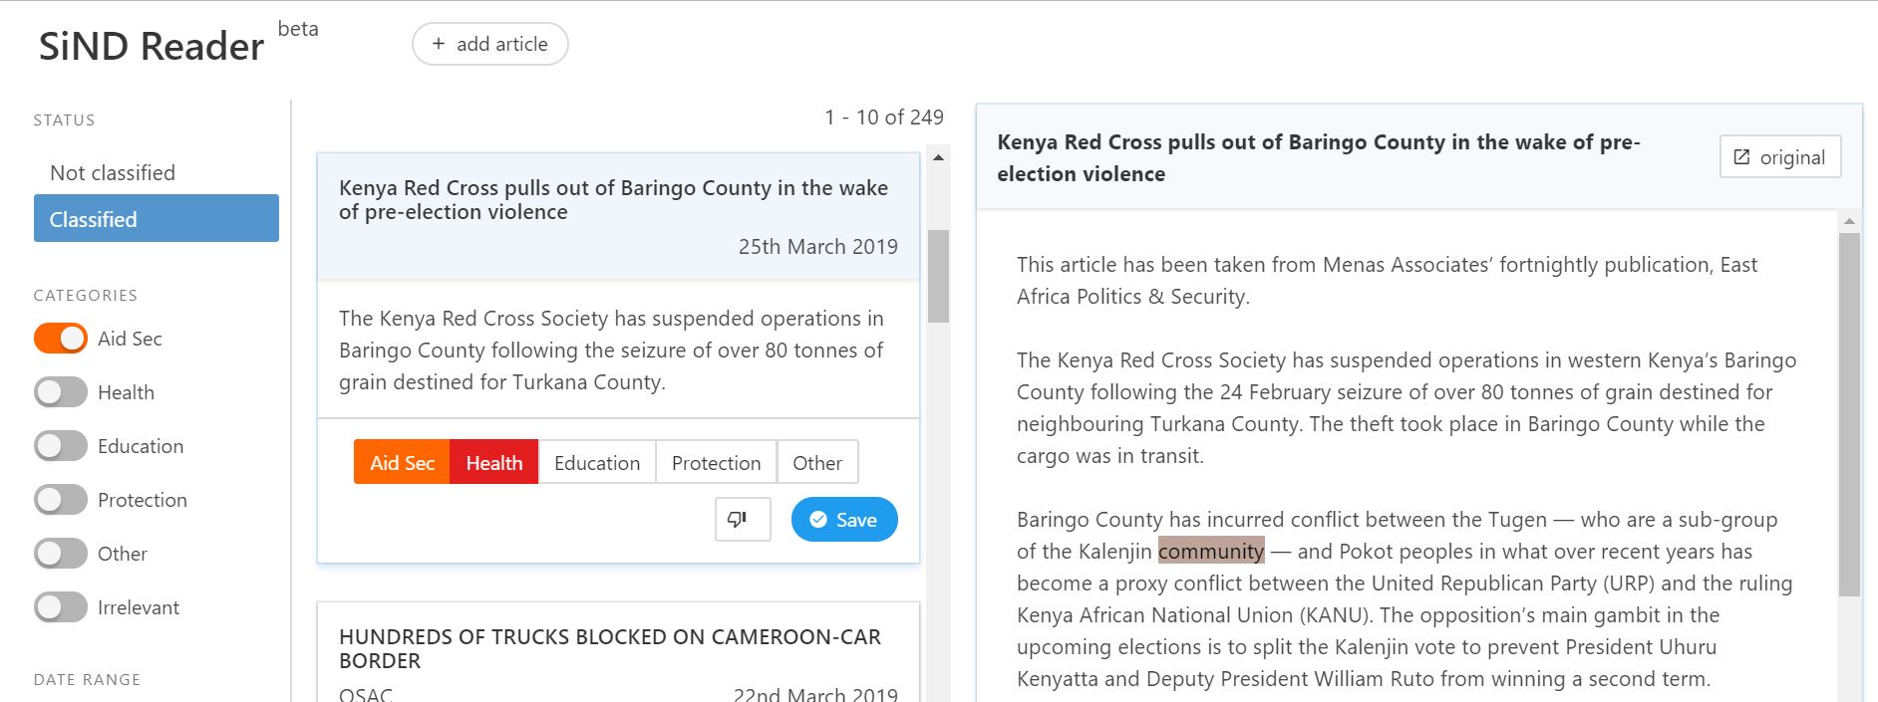Turn off the Aid Sec category toggle
Image resolution: width=1878 pixels, height=702 pixels.
click(61, 339)
